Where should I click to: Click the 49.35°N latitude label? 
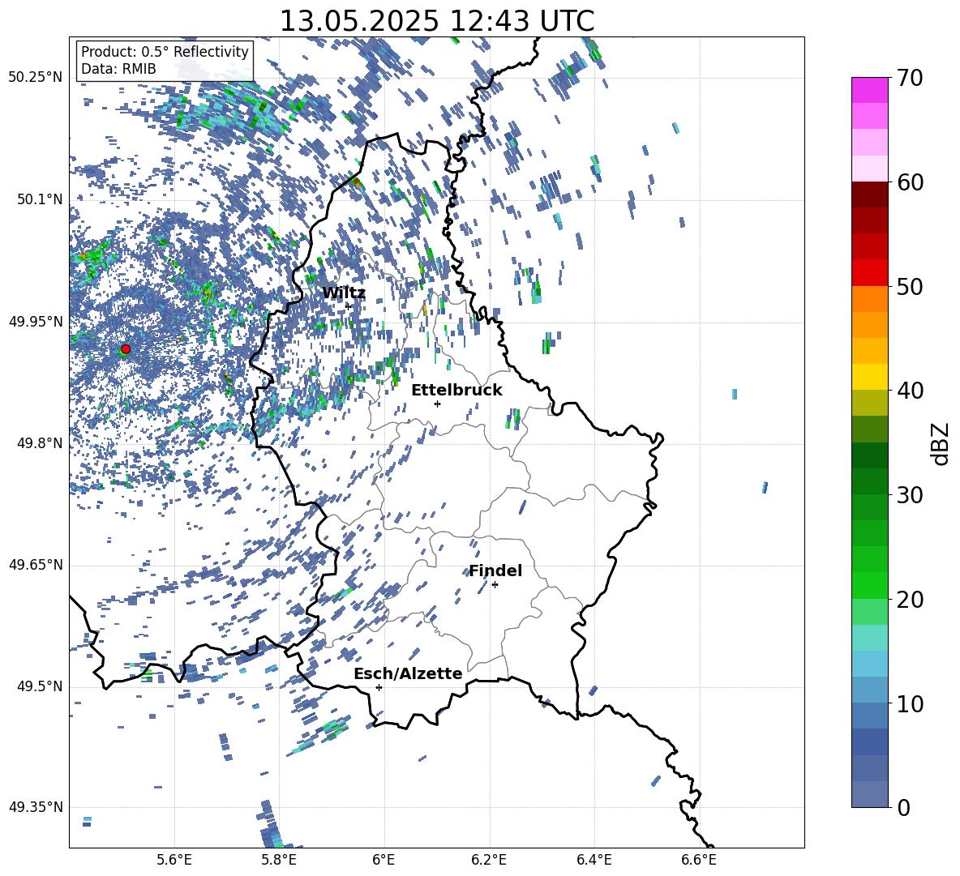(36, 807)
